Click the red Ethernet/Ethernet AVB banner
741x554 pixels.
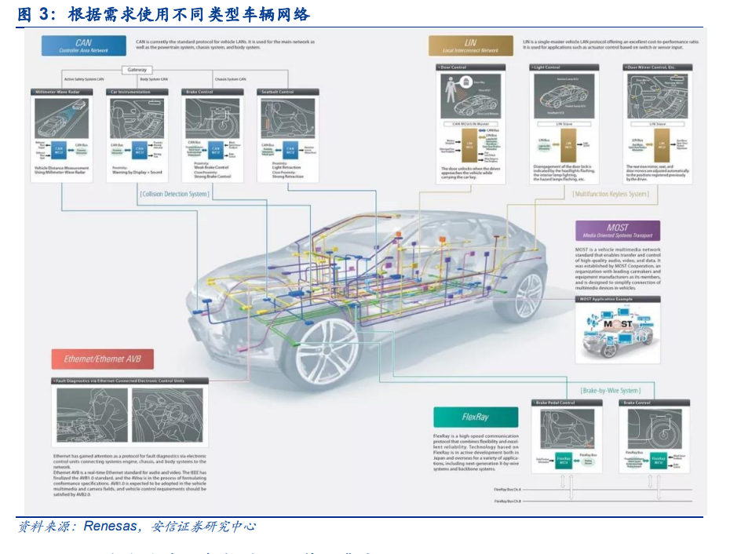[103, 359]
